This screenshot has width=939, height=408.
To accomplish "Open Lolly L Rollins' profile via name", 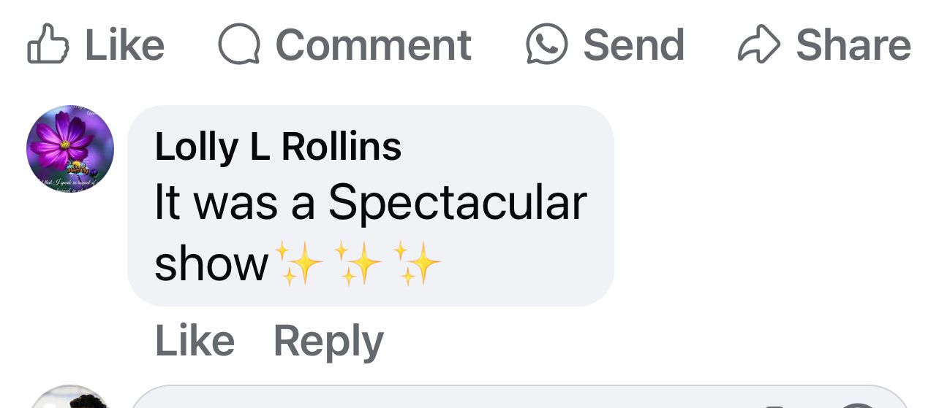I will point(278,147).
